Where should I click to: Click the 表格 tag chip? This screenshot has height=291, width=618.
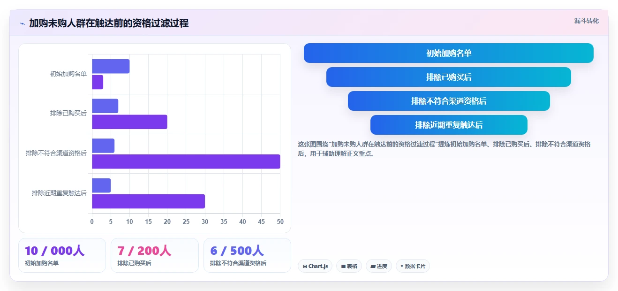point(349,266)
